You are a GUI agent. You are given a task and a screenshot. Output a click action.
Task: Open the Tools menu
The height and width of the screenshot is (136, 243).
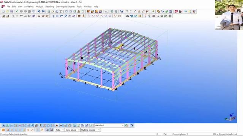(79, 6)
